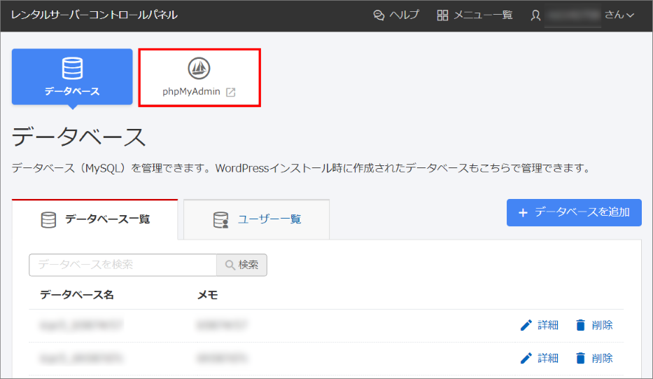Click the magnifier icon in 検索 button
653x379 pixels.
click(230, 265)
